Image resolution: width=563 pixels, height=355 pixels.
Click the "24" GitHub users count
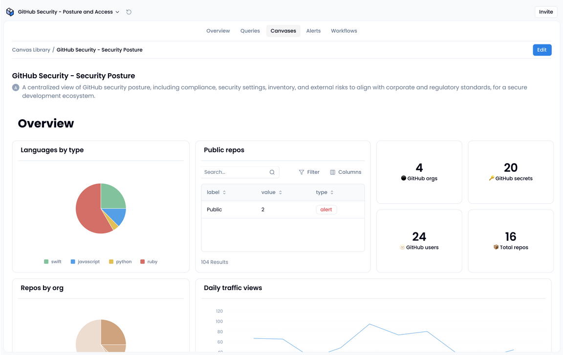[419, 237]
